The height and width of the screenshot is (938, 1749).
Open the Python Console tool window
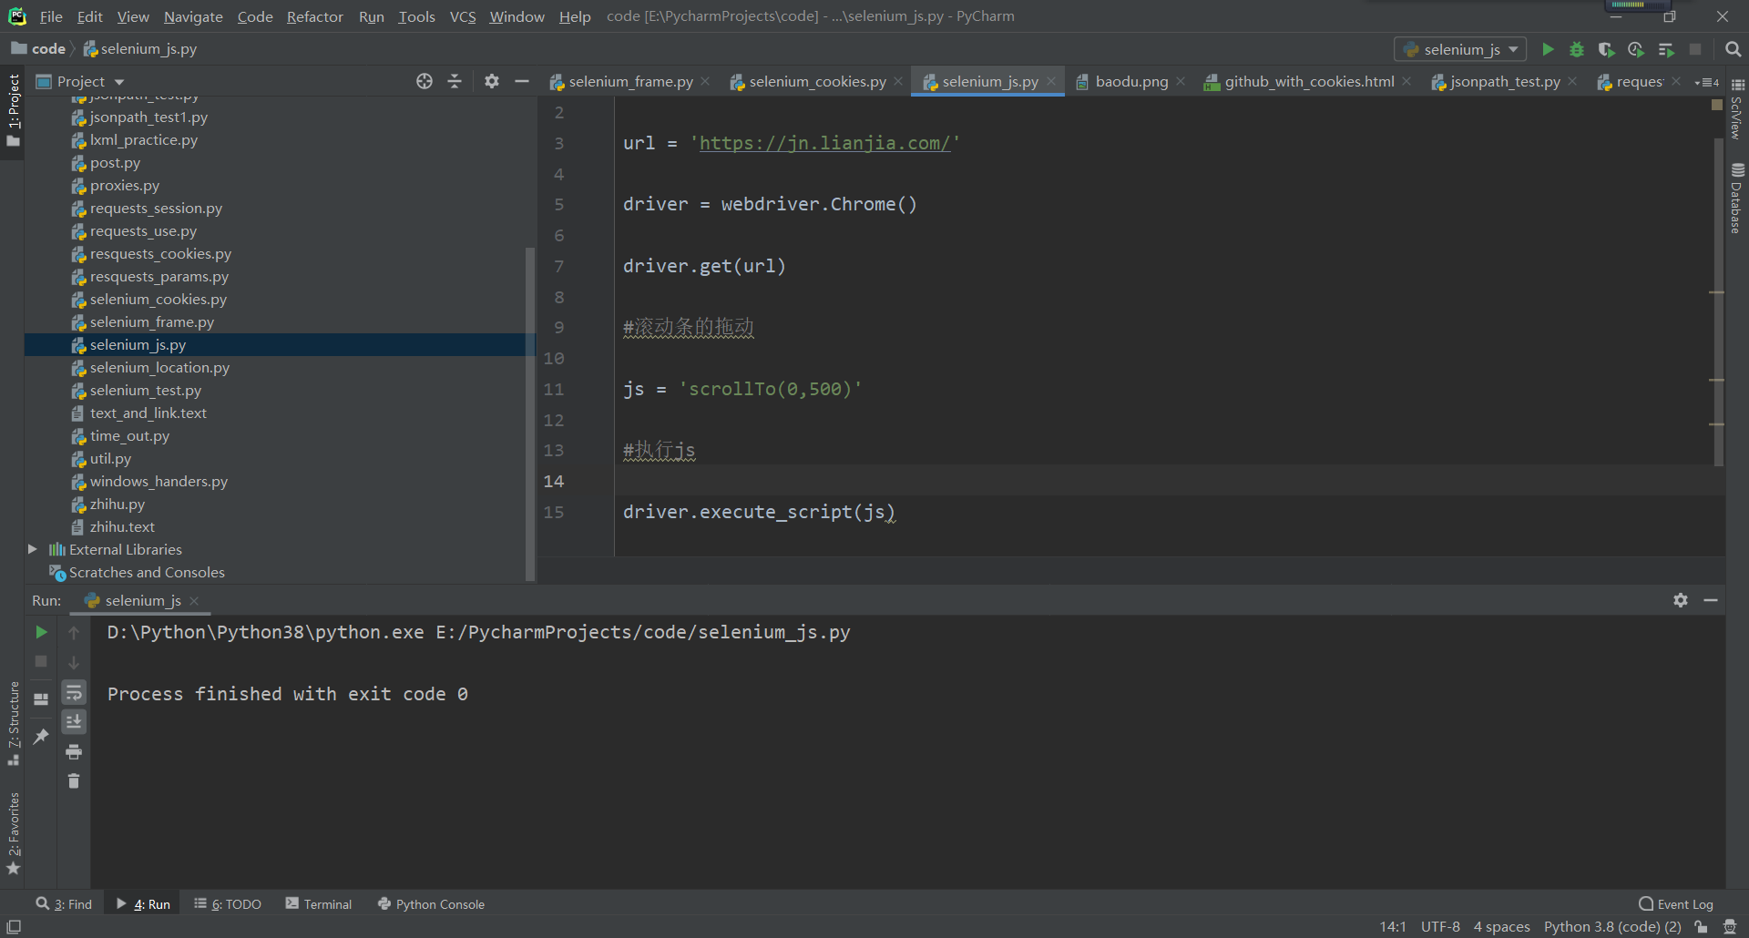(x=431, y=903)
